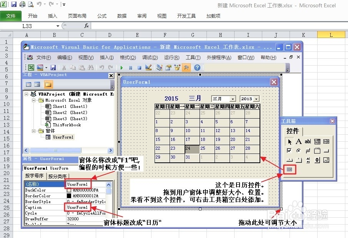Open Object Browser icon in toolbar
This screenshot has width=348, height=238.
[x=177, y=67]
